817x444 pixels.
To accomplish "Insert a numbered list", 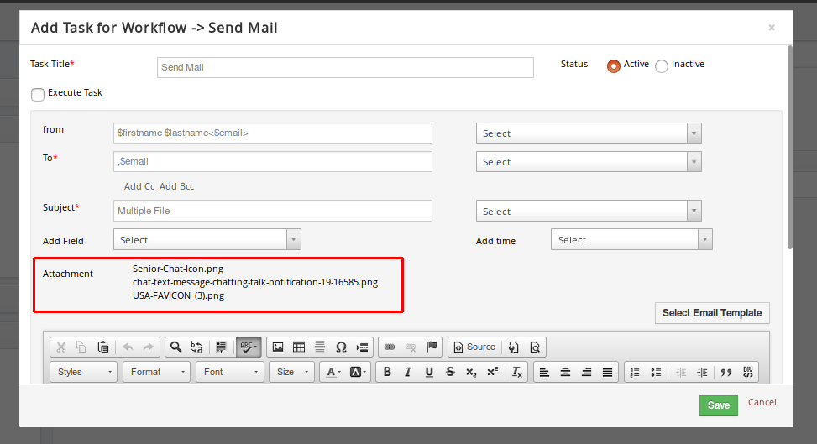I will (x=635, y=372).
